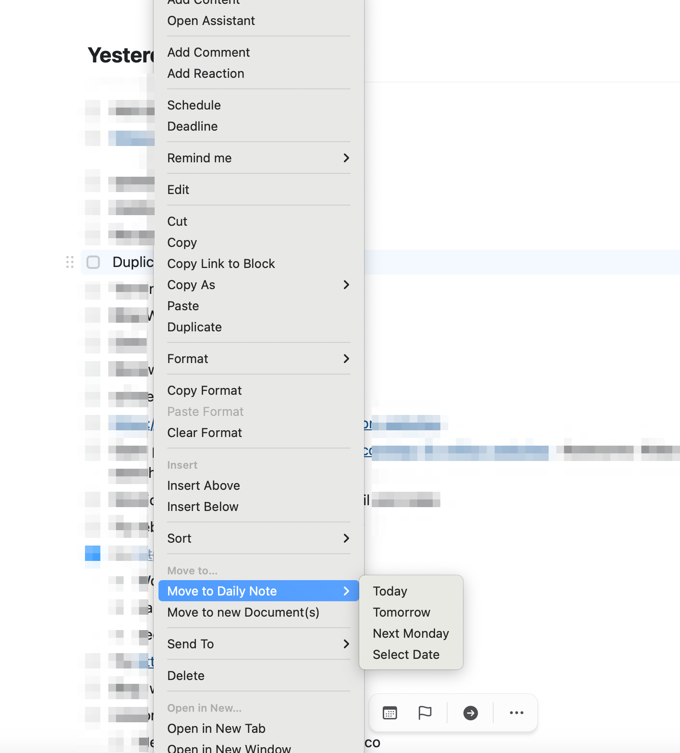
Task: Select Tomorrow as the daily note target
Action: [401, 612]
